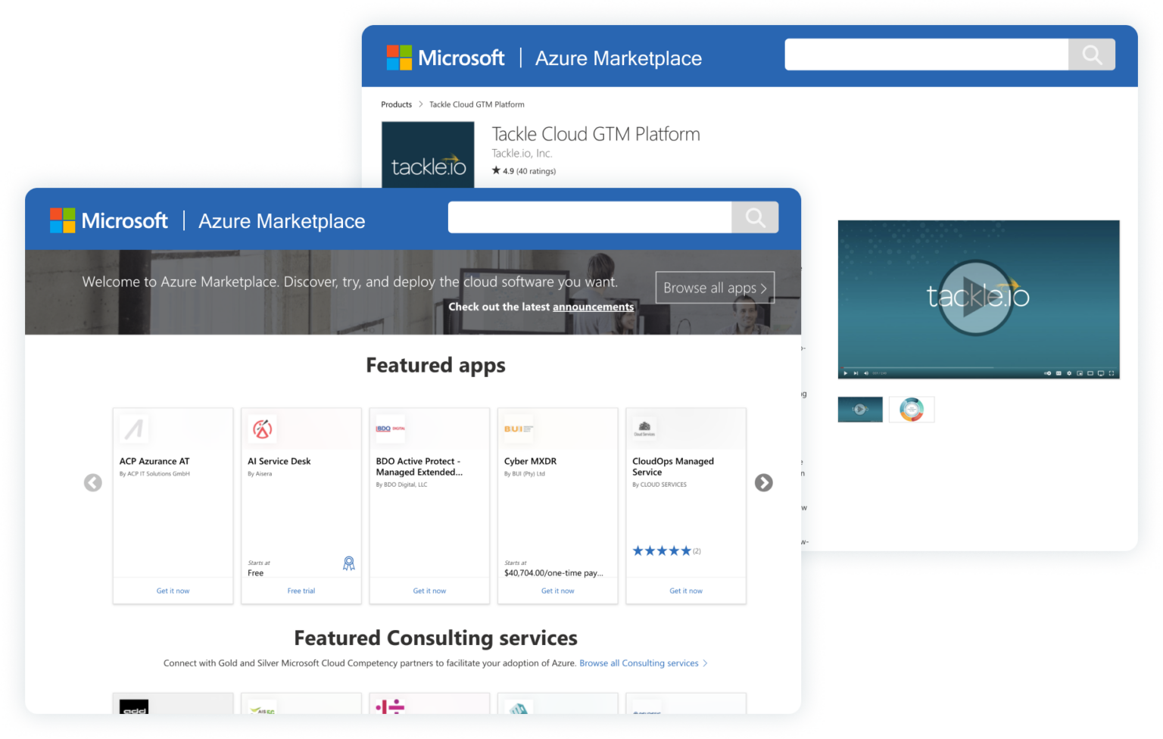Image resolution: width=1163 pixels, height=739 pixels.
Task: Click the Cloud Services logo on CloudOps card
Action: (644, 429)
